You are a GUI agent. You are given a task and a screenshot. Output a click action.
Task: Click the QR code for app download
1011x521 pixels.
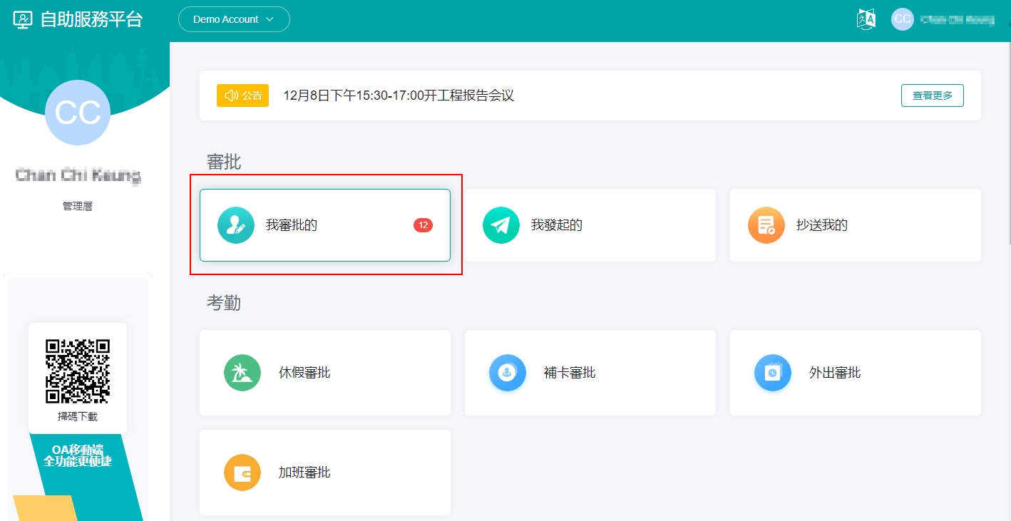point(78,371)
